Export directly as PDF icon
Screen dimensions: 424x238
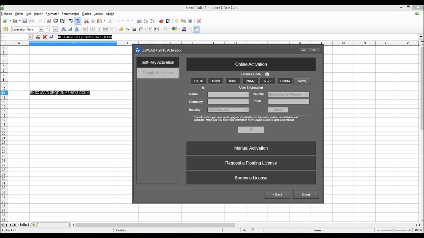point(49,21)
